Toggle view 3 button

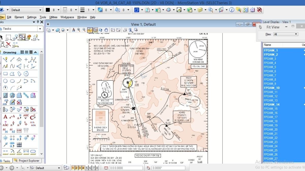click(80, 168)
